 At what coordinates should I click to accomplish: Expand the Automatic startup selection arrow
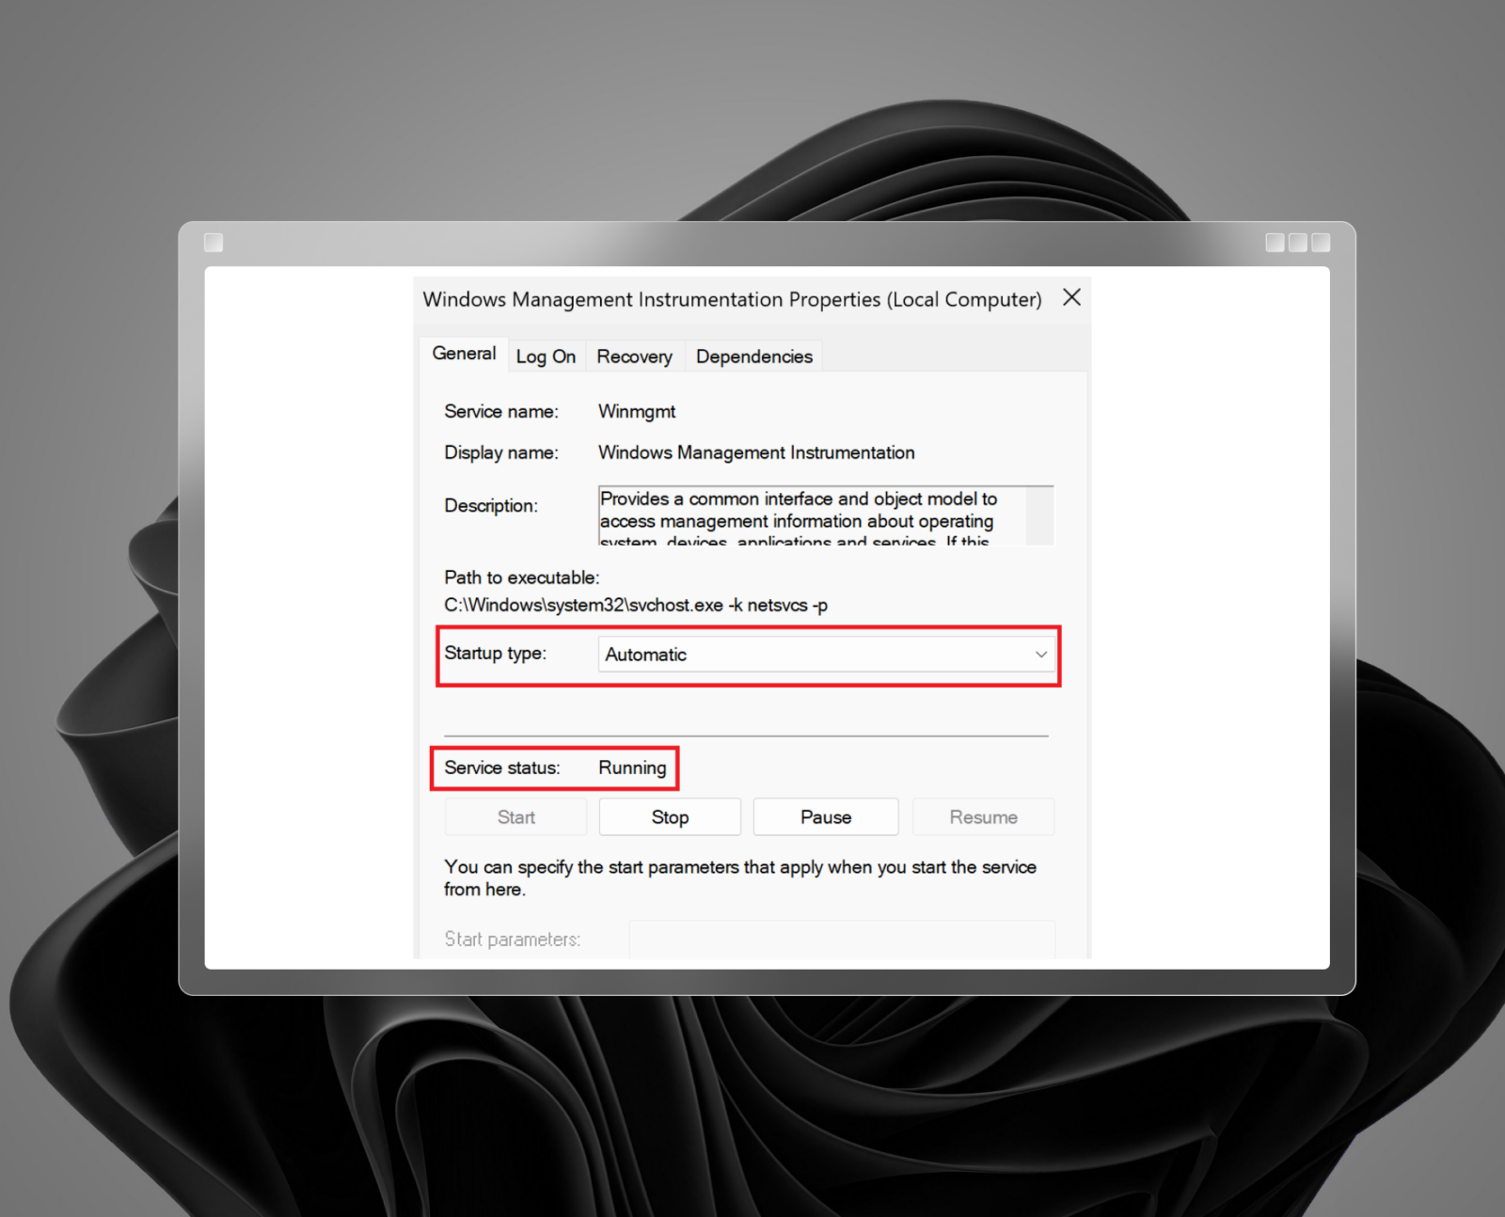[1040, 654]
